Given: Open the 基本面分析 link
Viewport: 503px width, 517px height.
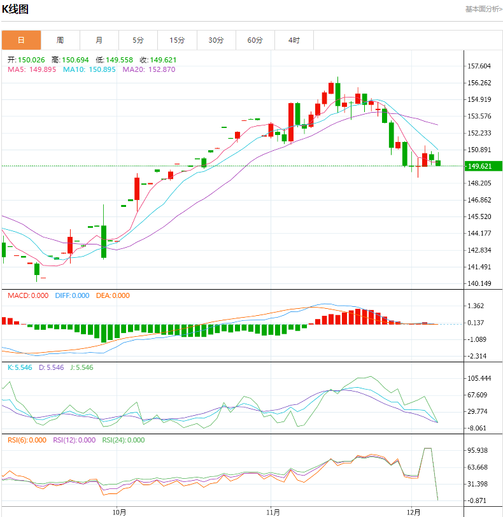Looking at the screenshot, I should click(483, 9).
